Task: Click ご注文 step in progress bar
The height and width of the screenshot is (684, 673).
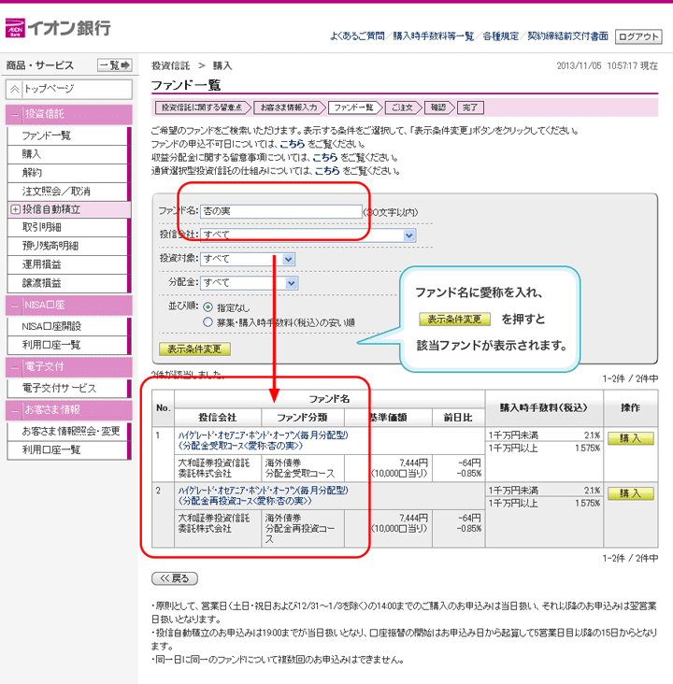Action: tap(402, 107)
